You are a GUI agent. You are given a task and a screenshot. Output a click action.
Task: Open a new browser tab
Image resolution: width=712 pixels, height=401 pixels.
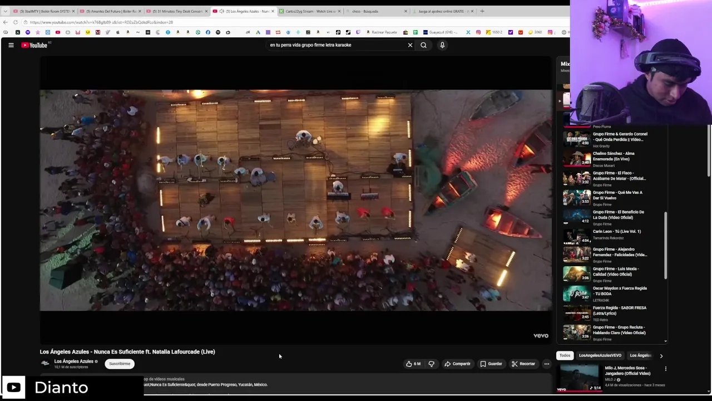pos(482,11)
